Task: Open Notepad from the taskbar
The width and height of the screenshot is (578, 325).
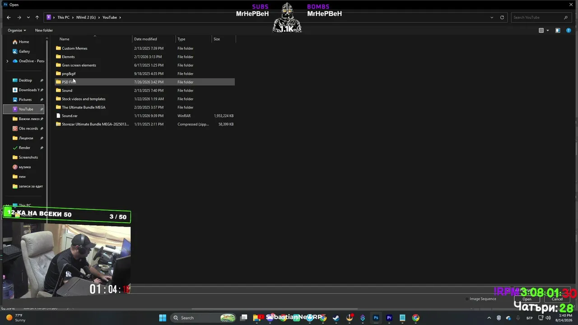Action: 402,318
